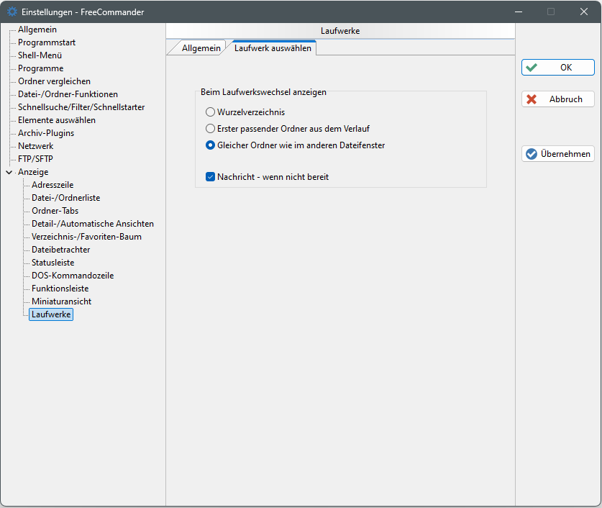Select the Wurzelverzeichnis radio option
Screen dimensions: 602x508
coord(211,112)
